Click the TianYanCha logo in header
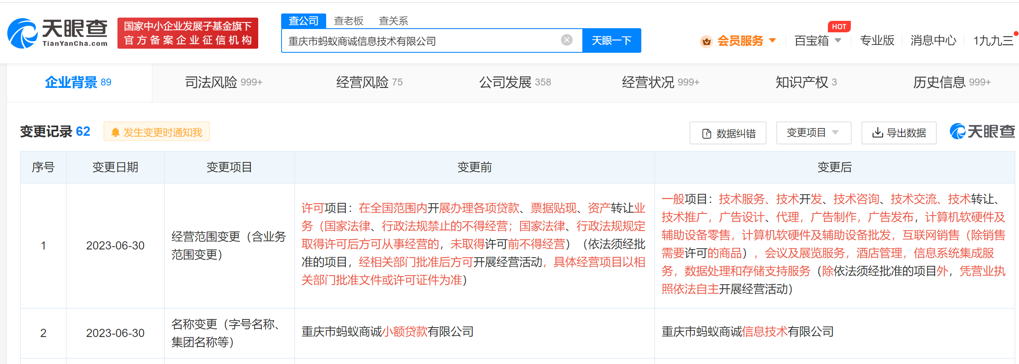The width and height of the screenshot is (1019, 364). point(57,33)
